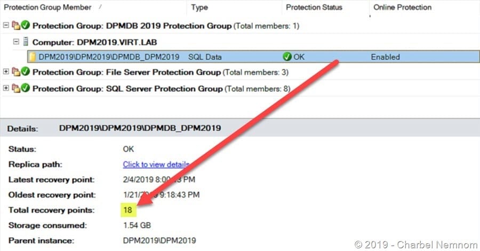Collapse the DPMDB 2019 Protection Group
The height and width of the screenshot is (251, 480).
(6, 25)
